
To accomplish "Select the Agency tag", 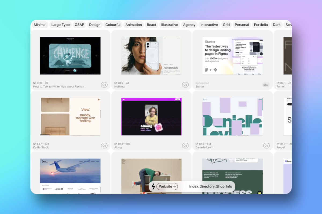I will [189, 25].
